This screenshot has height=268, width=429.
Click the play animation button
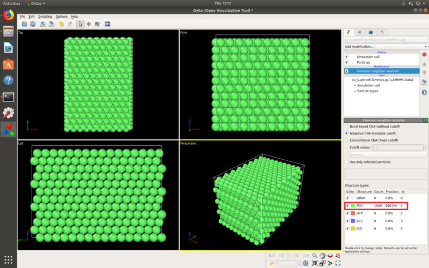tap(289, 256)
